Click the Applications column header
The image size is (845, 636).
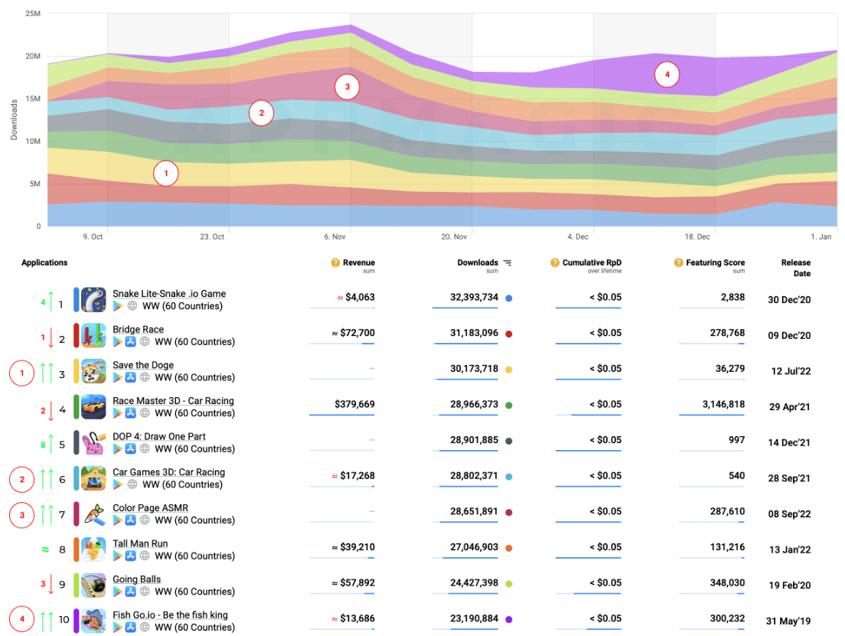tap(44, 263)
